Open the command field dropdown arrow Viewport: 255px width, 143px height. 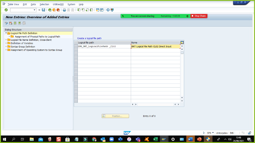tap(35, 10)
